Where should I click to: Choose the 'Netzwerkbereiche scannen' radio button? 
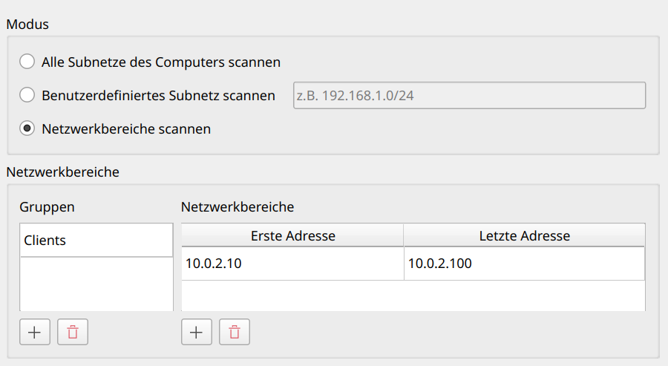click(x=27, y=128)
